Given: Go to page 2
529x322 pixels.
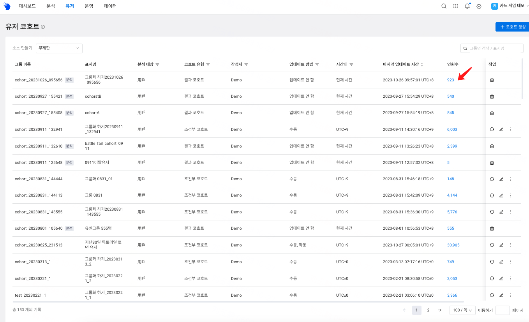Looking at the screenshot, I should pos(428,310).
